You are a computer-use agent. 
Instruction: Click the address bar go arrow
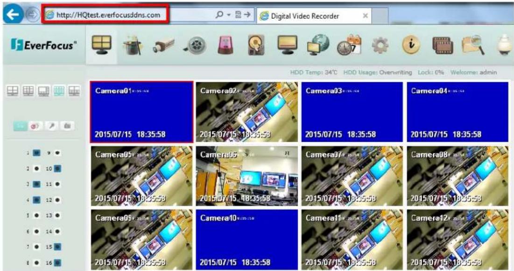point(247,15)
